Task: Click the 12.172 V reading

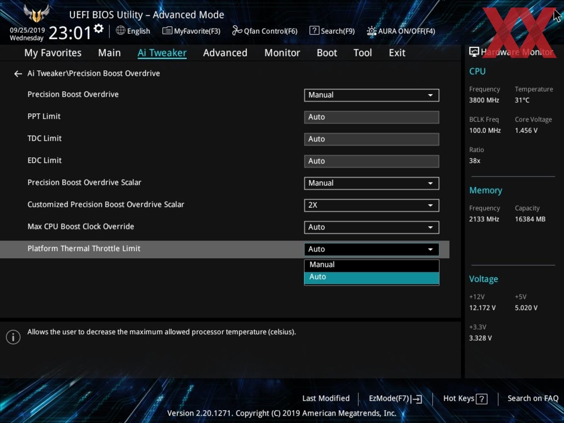Action: (x=482, y=308)
